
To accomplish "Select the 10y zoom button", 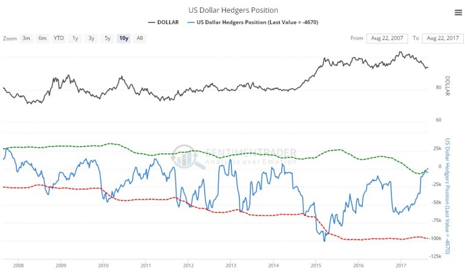I will tap(123, 38).
